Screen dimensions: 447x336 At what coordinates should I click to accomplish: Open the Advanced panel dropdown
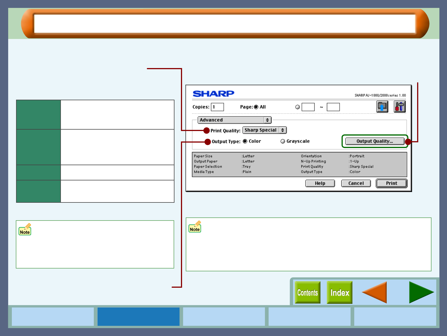coord(234,120)
